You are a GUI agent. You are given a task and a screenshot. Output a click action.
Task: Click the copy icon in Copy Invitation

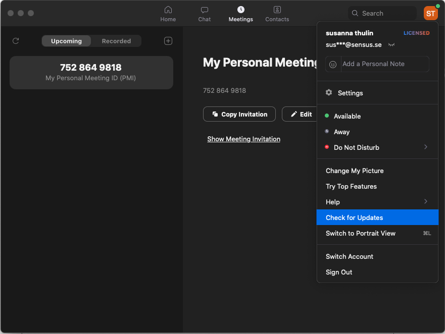click(215, 114)
